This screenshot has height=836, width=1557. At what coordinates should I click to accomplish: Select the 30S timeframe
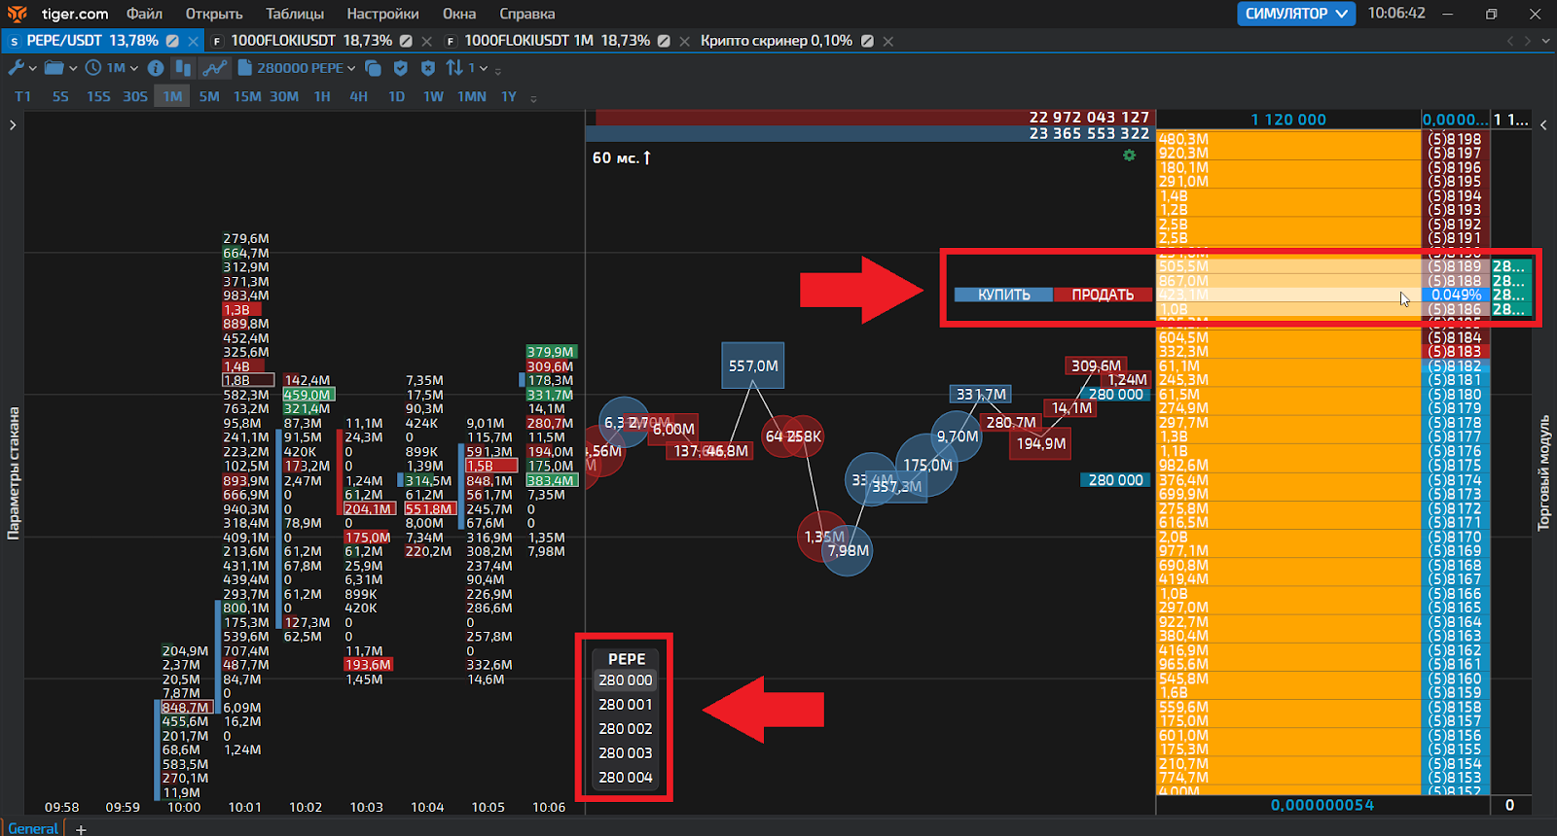click(135, 96)
